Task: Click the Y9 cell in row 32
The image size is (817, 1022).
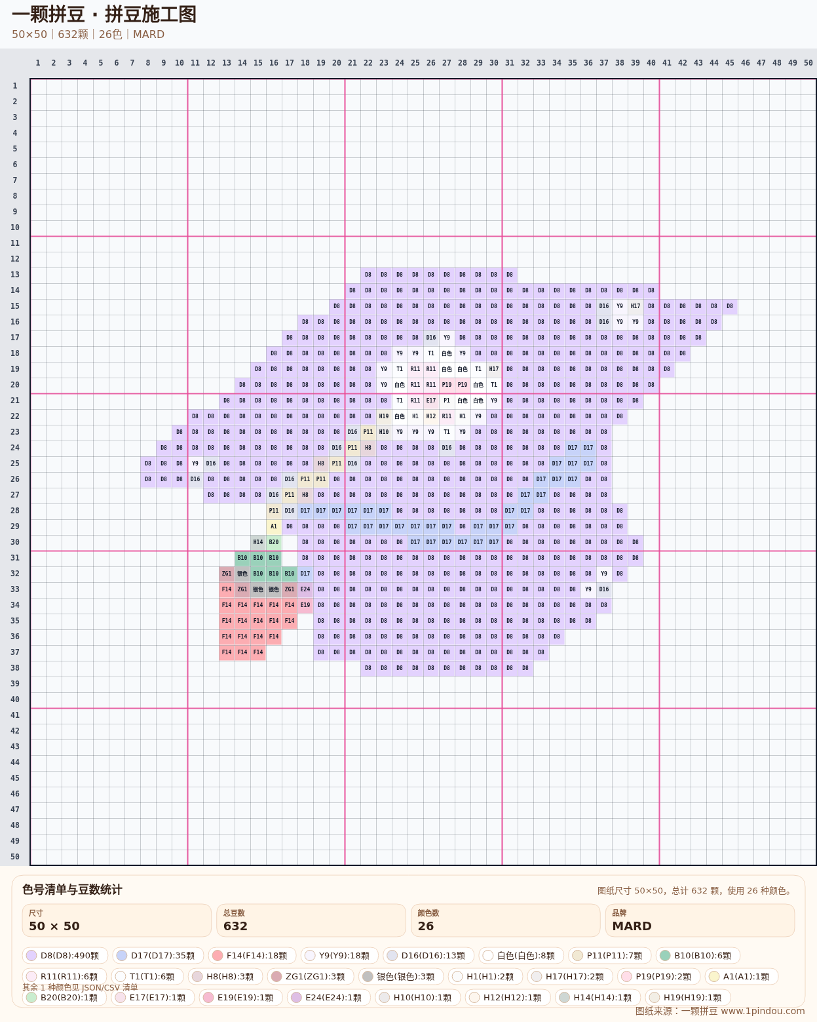Action: pos(604,574)
